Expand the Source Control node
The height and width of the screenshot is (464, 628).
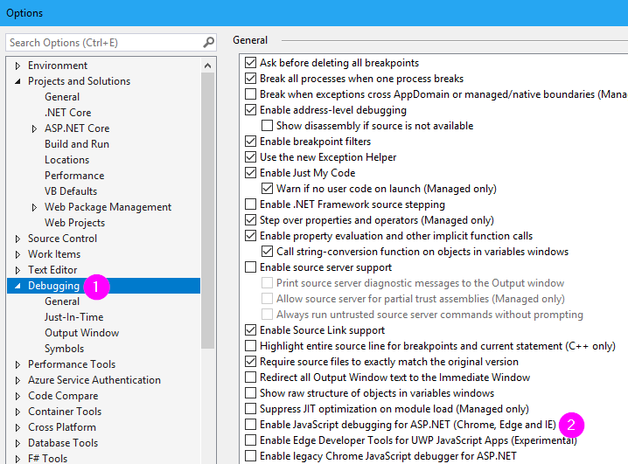[x=17, y=239]
